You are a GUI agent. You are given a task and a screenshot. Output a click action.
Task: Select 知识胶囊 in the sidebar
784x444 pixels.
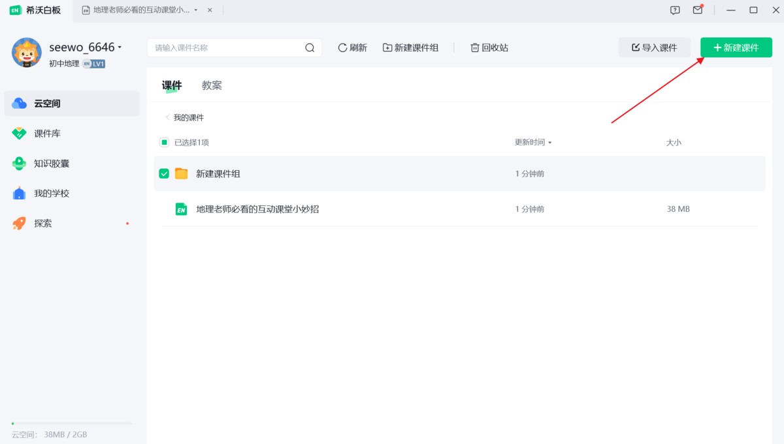pyautogui.click(x=50, y=163)
